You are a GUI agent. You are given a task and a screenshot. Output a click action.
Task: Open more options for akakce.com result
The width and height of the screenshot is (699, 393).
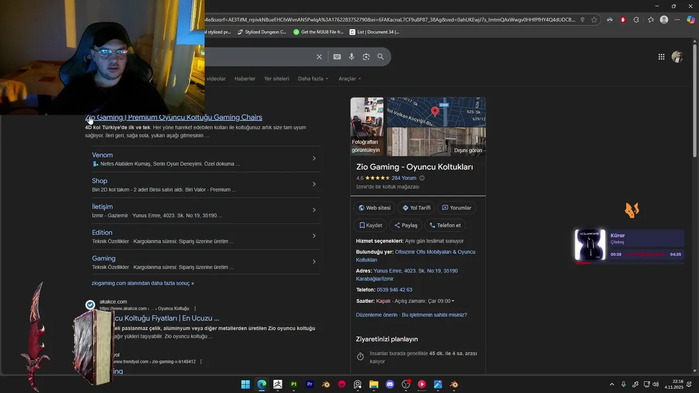[195, 308]
